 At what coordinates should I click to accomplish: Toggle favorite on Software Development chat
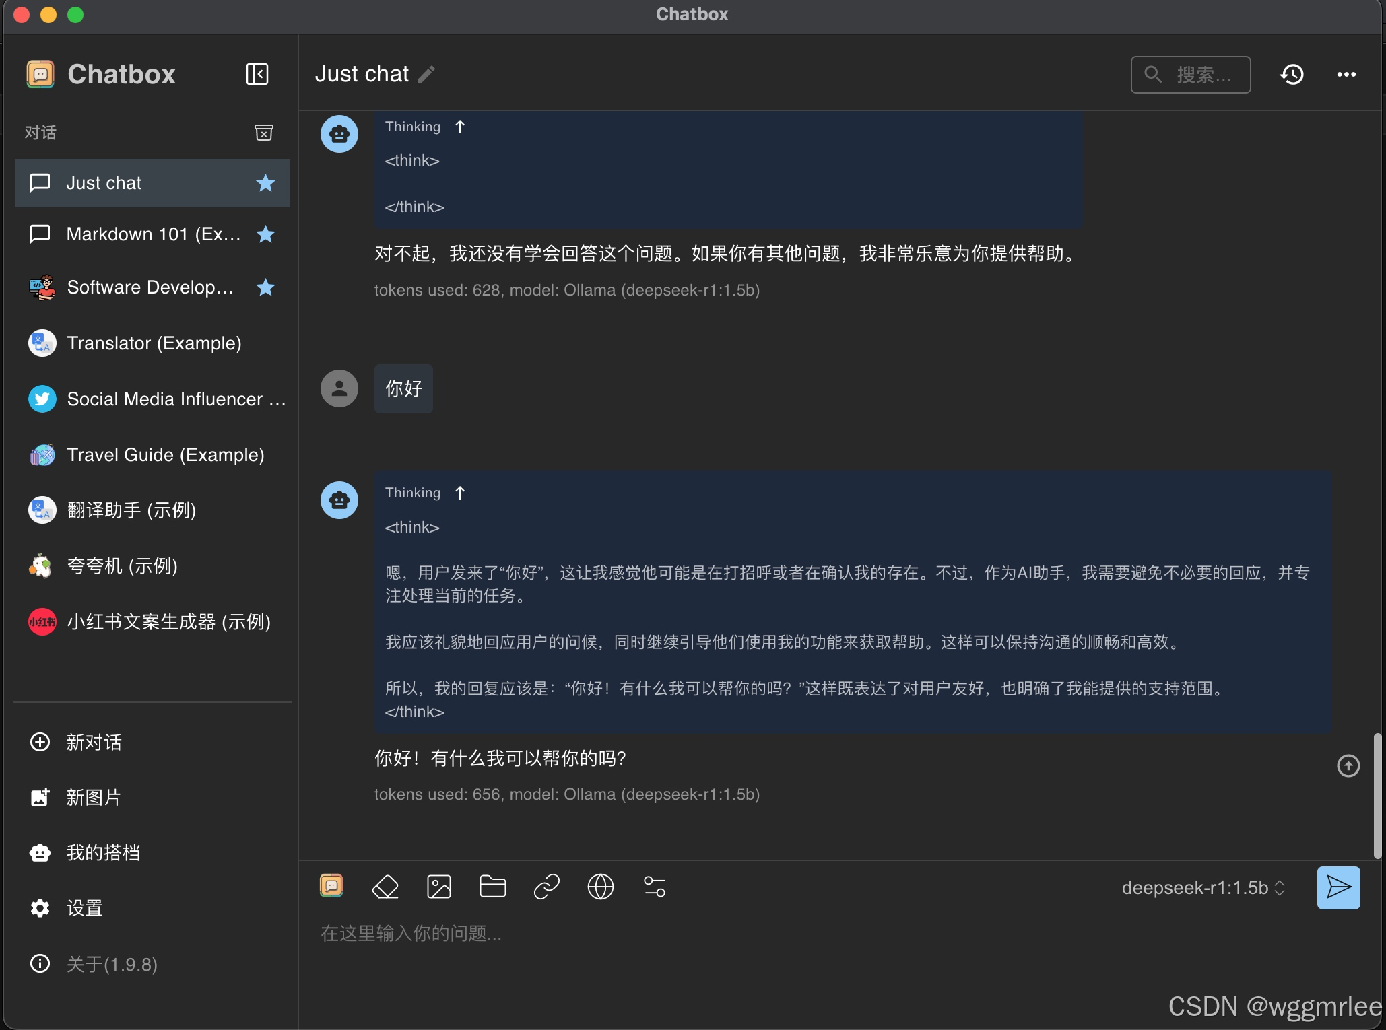click(x=265, y=287)
